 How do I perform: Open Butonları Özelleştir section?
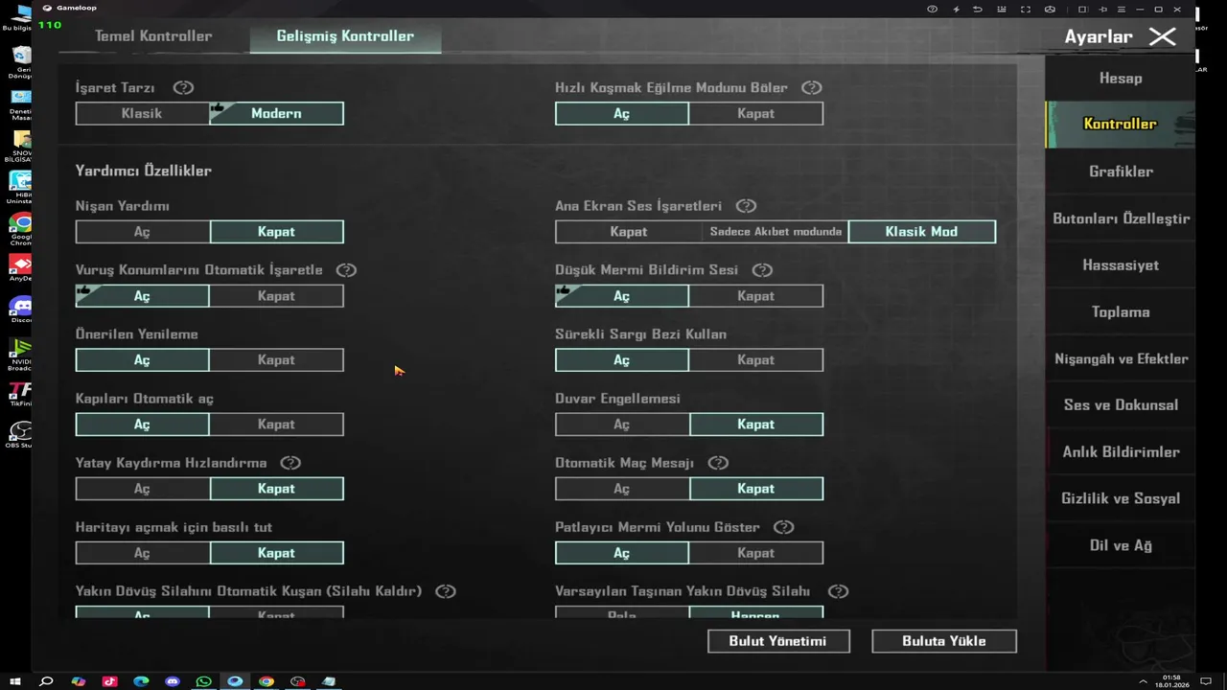tap(1120, 218)
